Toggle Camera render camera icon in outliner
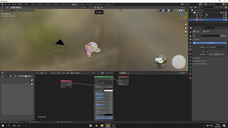 [x=226, y=15]
